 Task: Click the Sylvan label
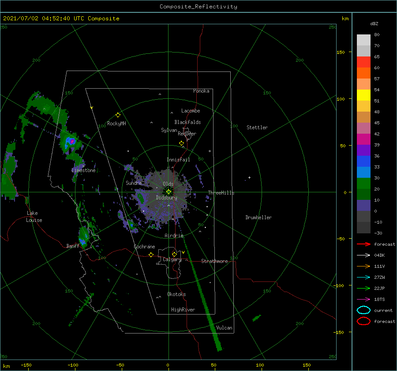(169, 130)
